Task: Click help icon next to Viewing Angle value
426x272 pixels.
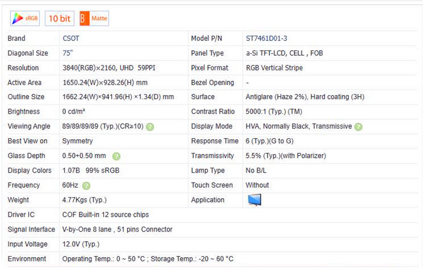Action: pos(150,126)
